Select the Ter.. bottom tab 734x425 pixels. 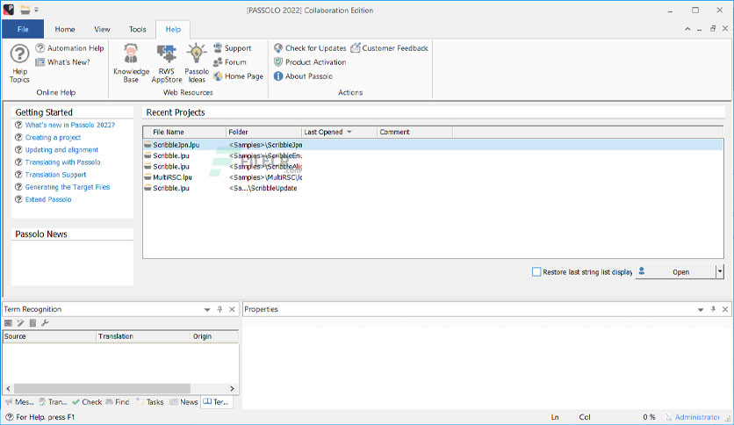coord(216,402)
